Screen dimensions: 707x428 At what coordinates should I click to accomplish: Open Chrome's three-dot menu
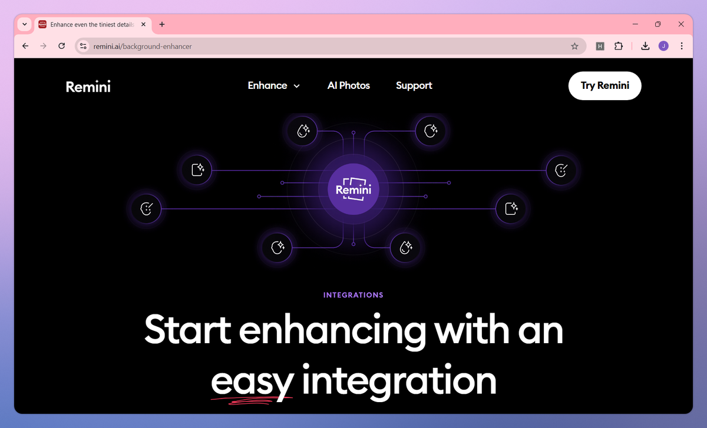coord(682,46)
